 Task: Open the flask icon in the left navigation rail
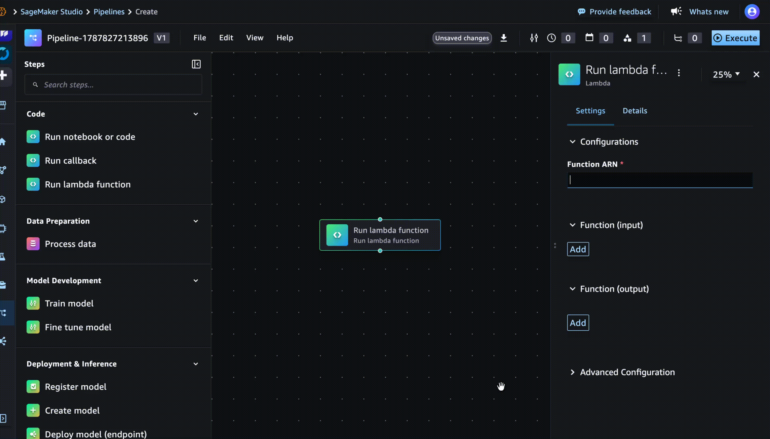(x=3, y=257)
